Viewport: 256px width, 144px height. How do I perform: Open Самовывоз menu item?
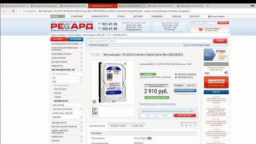tap(157, 16)
